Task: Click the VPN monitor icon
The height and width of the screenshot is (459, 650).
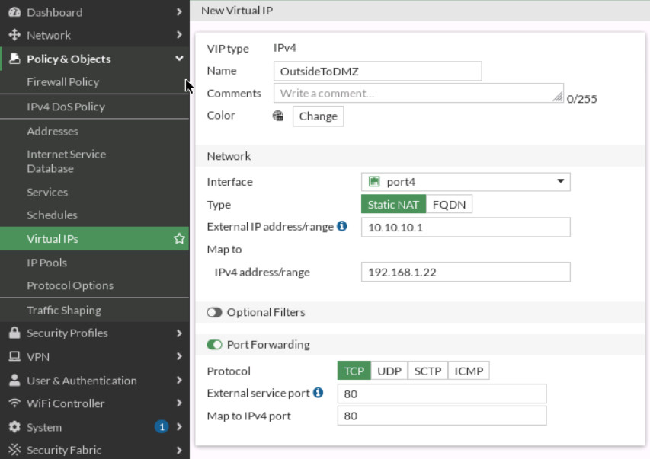Action: pyautogui.click(x=14, y=356)
